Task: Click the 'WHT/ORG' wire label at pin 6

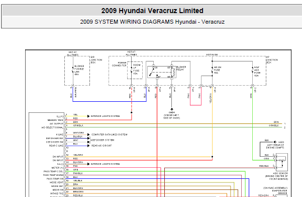Action: click(78, 133)
